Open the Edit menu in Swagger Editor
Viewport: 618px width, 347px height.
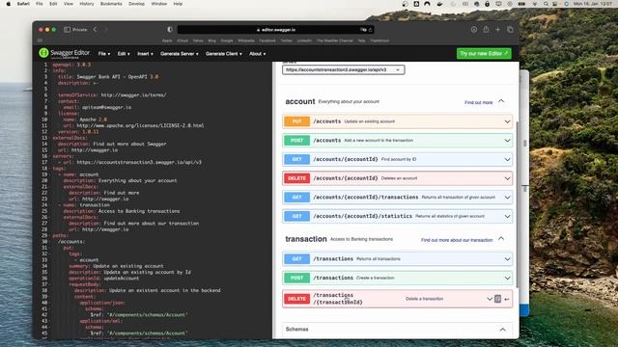pyautogui.click(x=124, y=54)
